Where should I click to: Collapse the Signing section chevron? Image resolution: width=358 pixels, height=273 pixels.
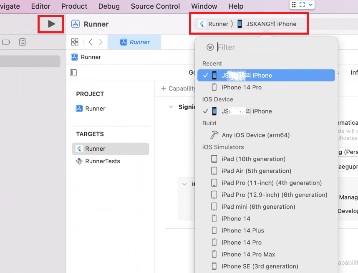tap(171, 107)
